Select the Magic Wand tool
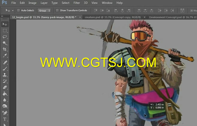The height and width of the screenshot is (126, 197). [x=5, y=43]
